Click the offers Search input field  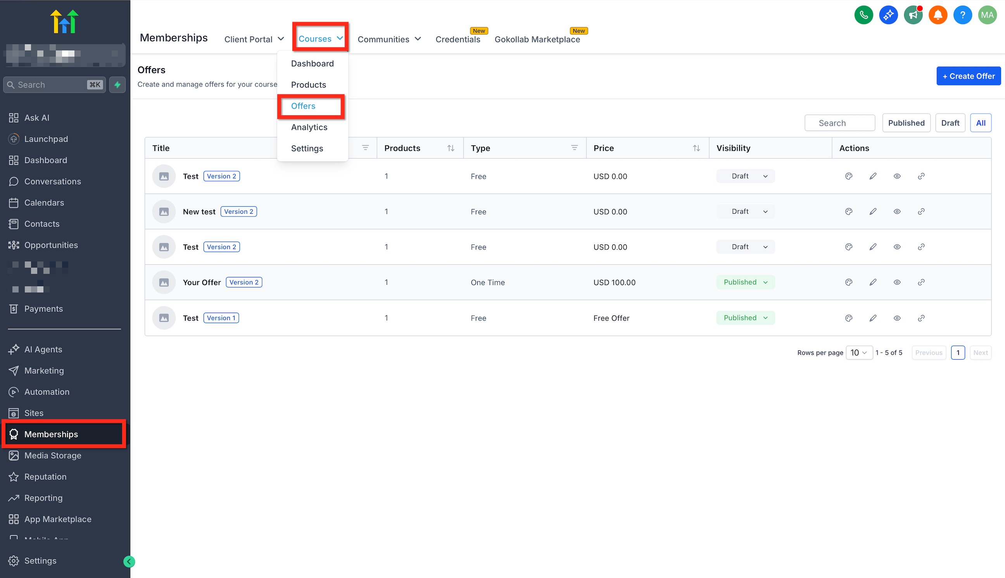coord(839,123)
